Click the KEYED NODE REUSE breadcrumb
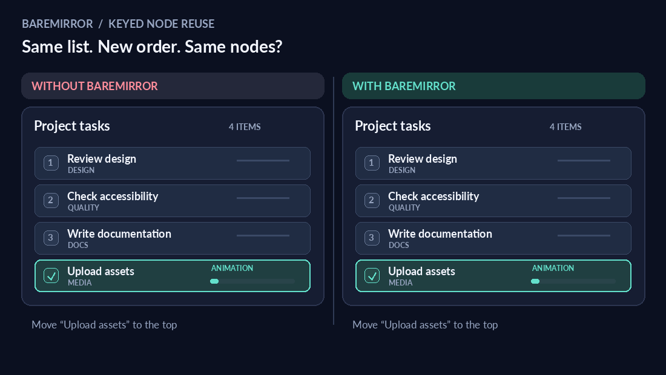 click(x=162, y=24)
